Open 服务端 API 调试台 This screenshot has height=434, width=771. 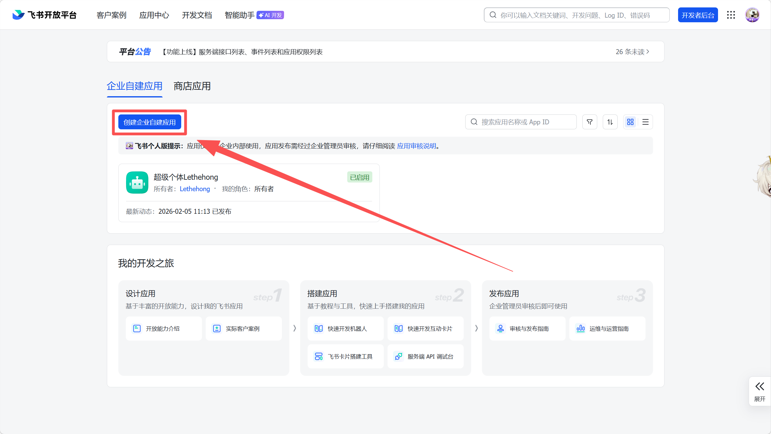pyautogui.click(x=426, y=356)
